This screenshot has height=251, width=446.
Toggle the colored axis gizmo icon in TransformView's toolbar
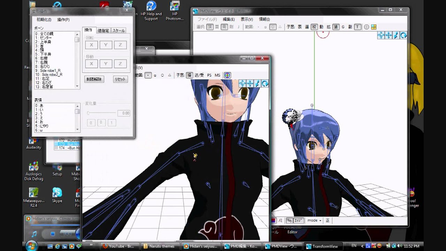227,75
